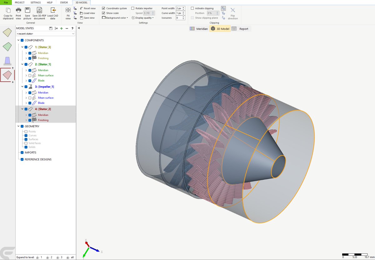
Task: Click Save 3D-PDF document icon
Action: click(39, 10)
